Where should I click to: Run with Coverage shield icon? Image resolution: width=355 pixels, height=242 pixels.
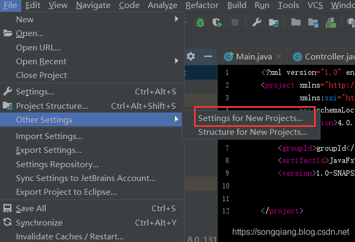point(217,23)
